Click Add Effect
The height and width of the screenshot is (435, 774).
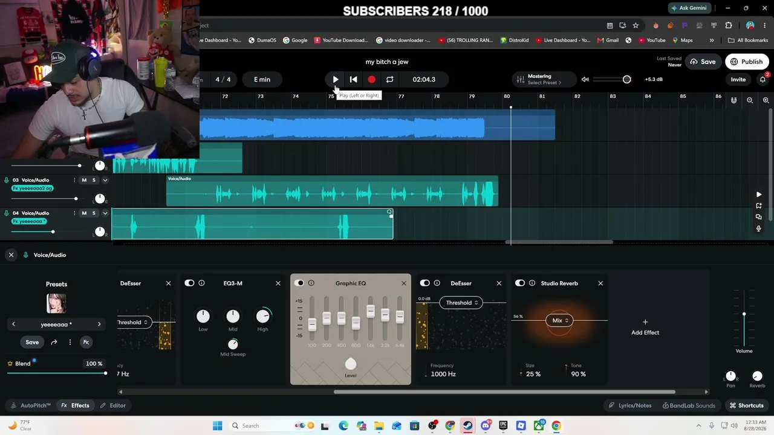[x=645, y=327]
